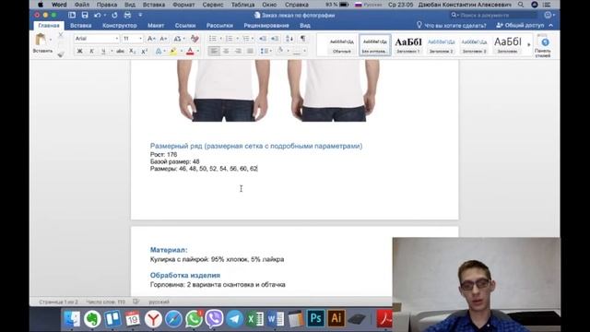
Task: Open Telegram from the Dock
Action: pos(234,319)
